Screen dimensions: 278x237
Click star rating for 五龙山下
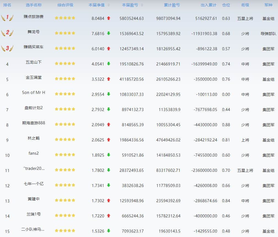click(x=65, y=64)
